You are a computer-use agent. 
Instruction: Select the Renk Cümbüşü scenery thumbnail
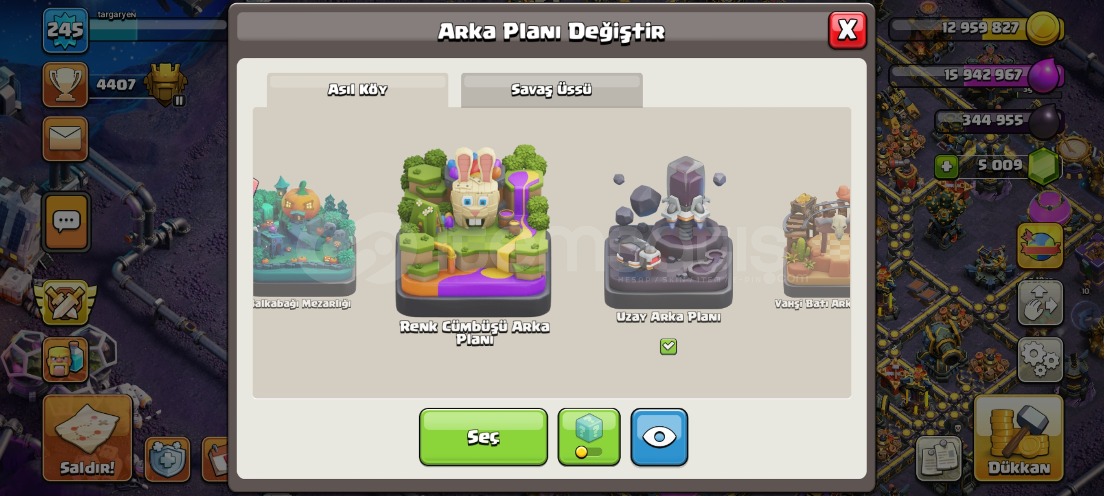(x=474, y=230)
